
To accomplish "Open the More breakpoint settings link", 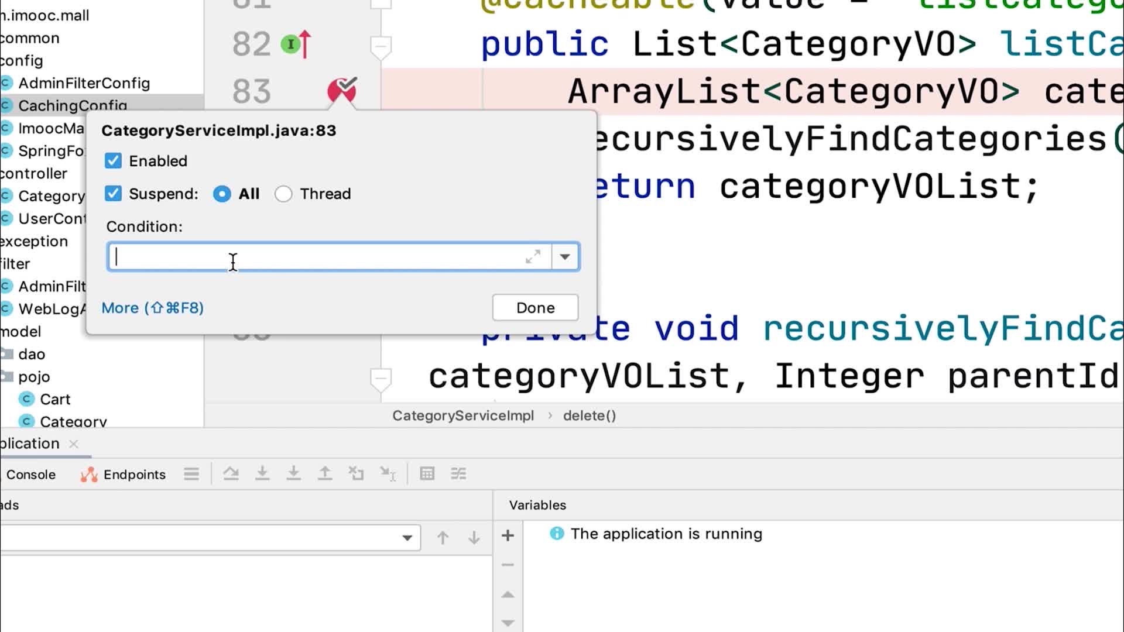I will pyautogui.click(x=152, y=308).
